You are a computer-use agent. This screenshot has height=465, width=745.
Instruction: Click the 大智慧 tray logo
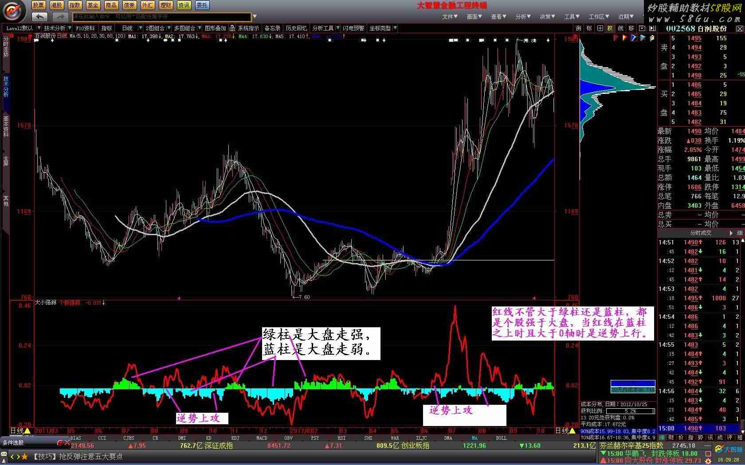[x=728, y=449]
